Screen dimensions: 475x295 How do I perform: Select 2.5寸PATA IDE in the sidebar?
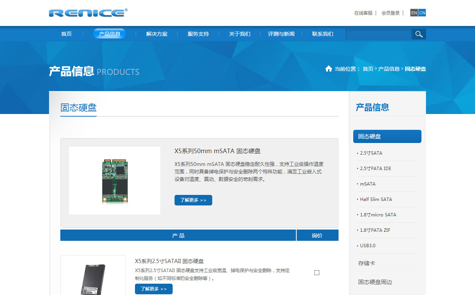375,169
